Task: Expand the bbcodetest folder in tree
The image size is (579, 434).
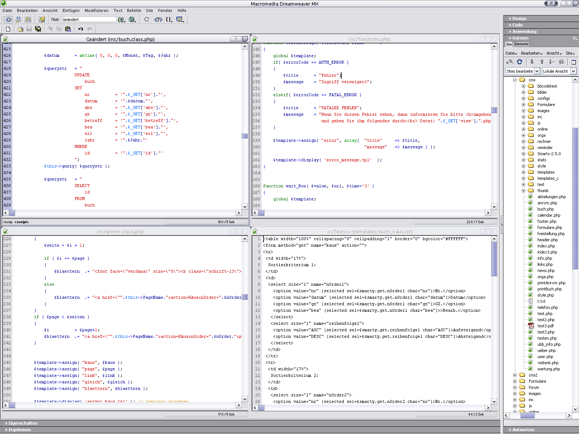Action: click(523, 86)
